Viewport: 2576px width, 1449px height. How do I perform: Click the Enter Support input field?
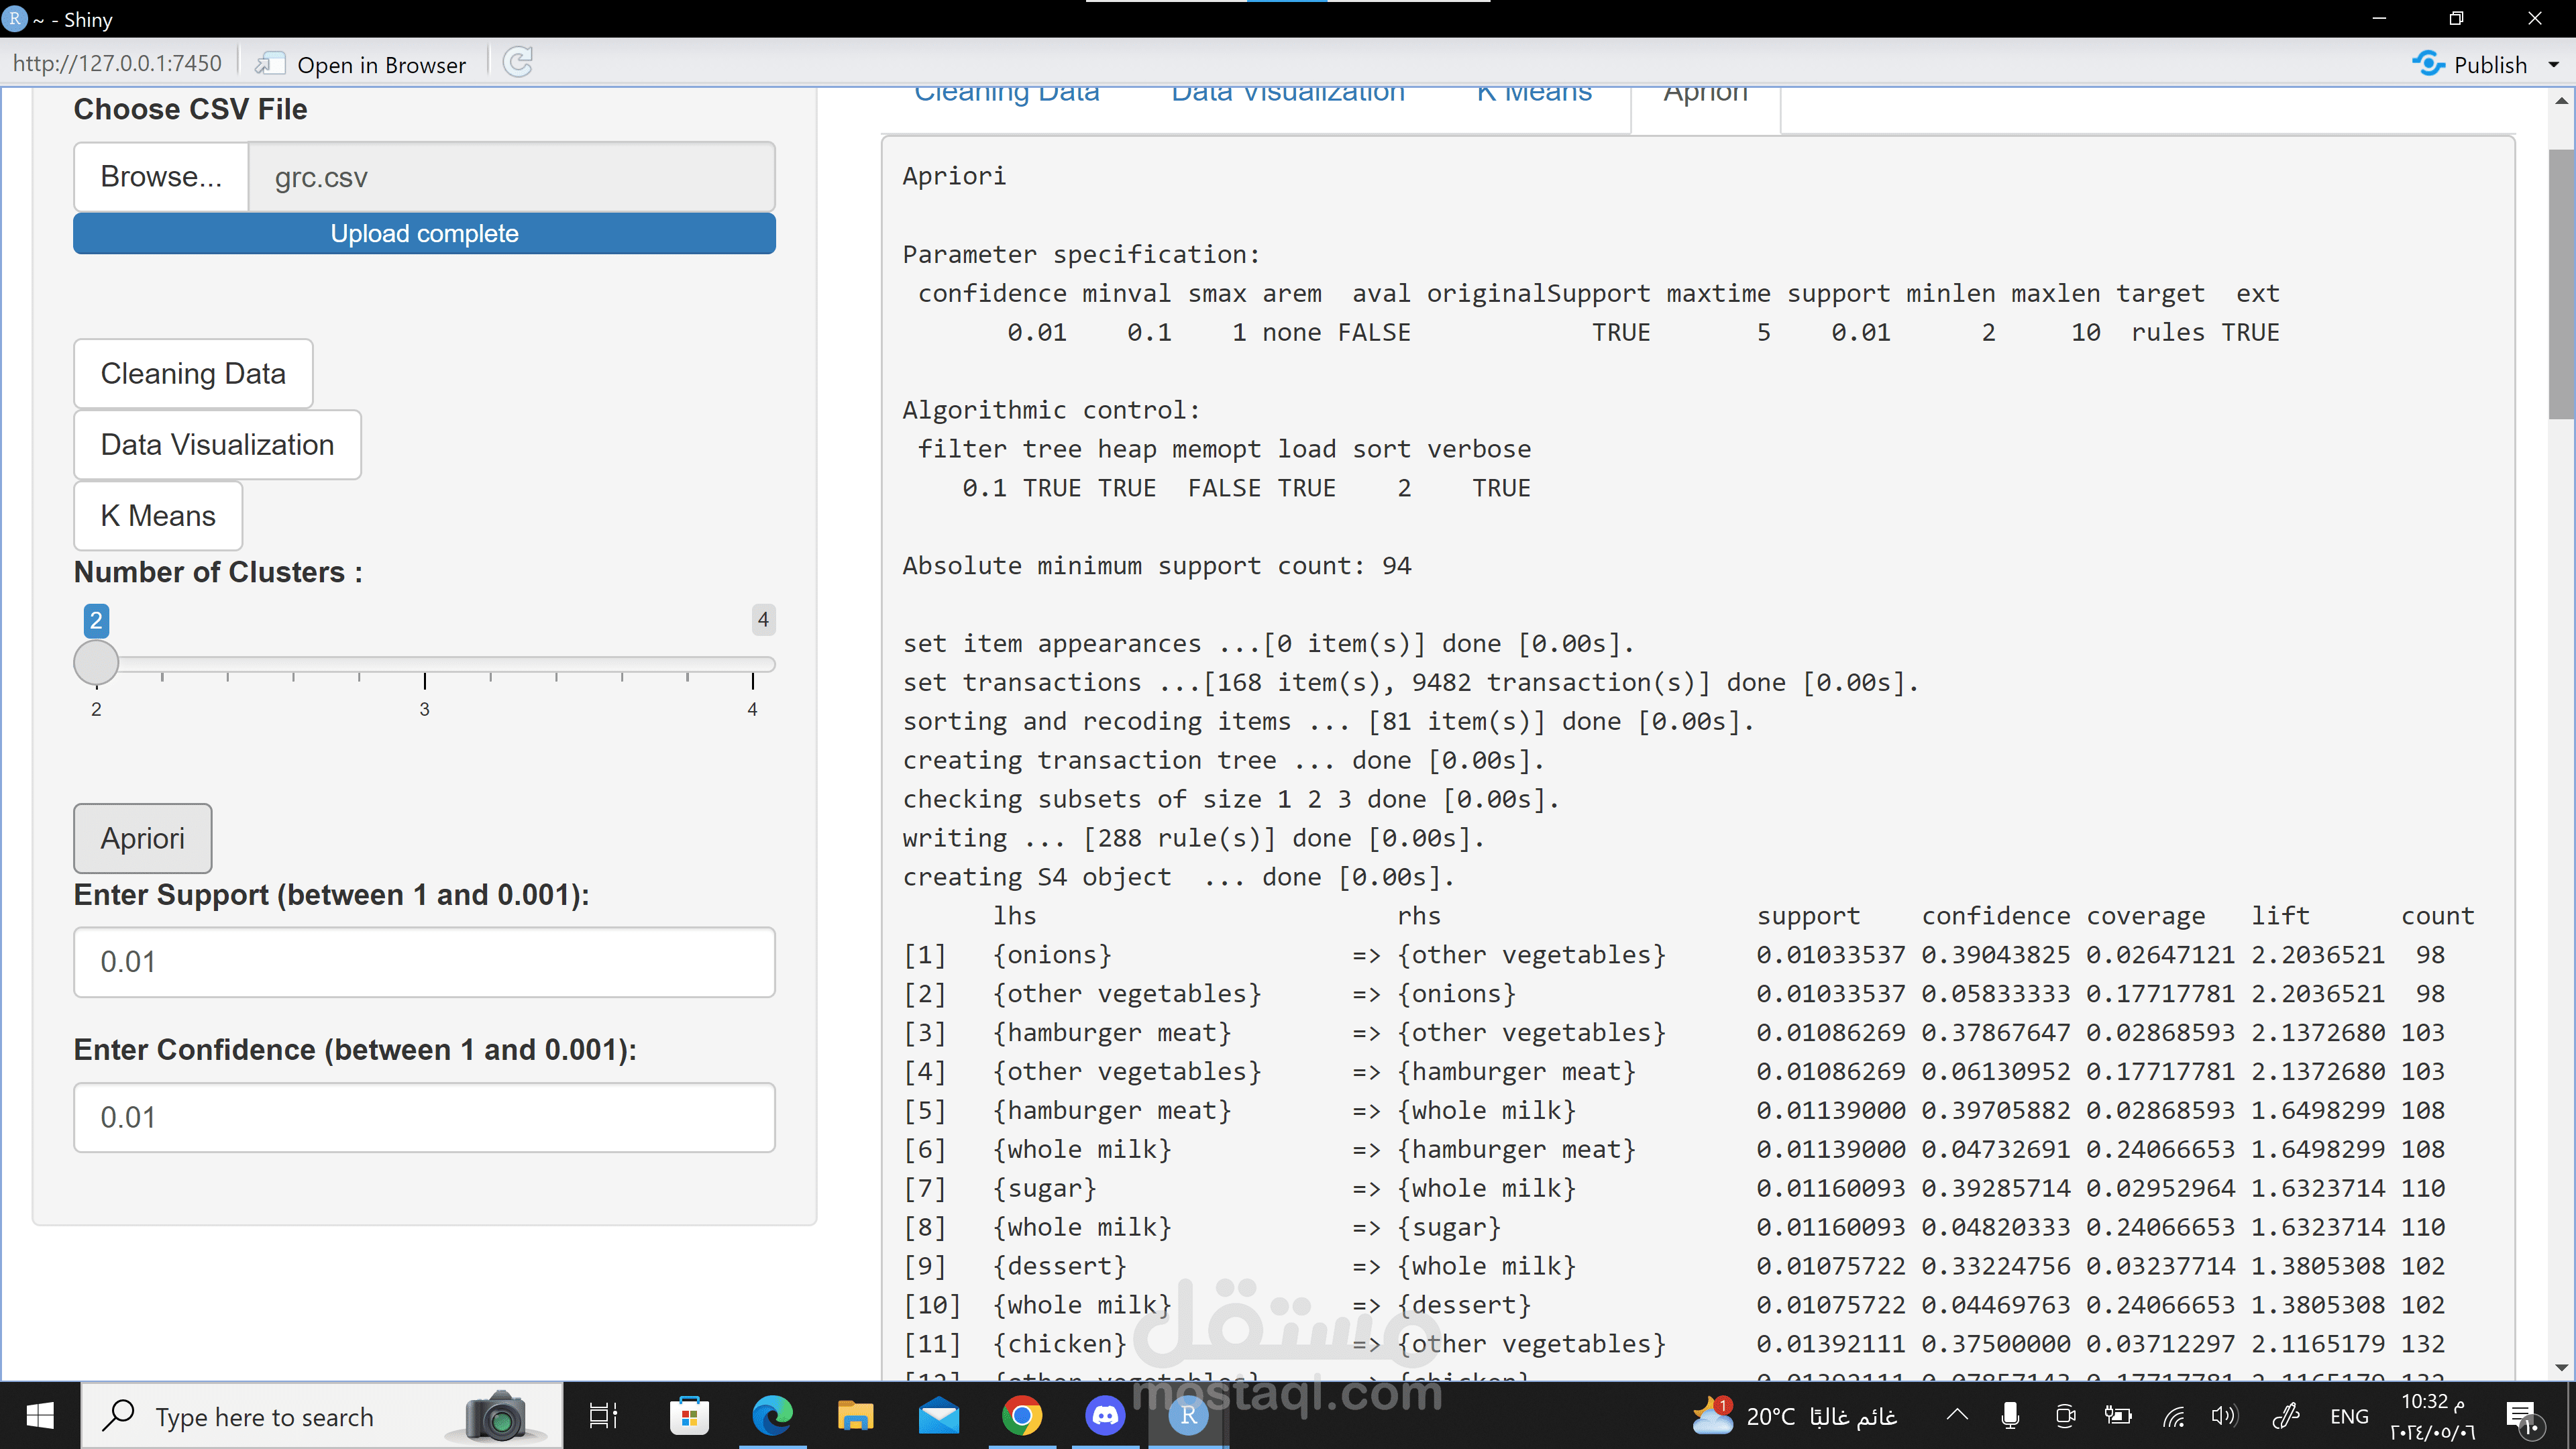click(x=424, y=961)
